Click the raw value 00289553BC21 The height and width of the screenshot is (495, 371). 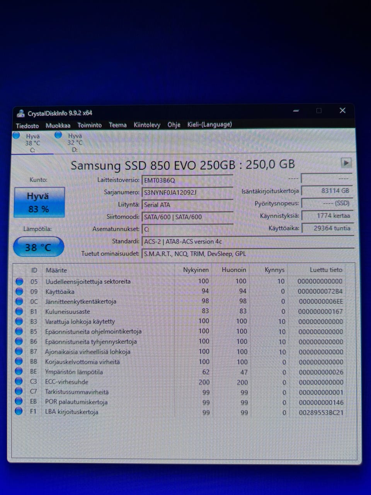pos(321,413)
